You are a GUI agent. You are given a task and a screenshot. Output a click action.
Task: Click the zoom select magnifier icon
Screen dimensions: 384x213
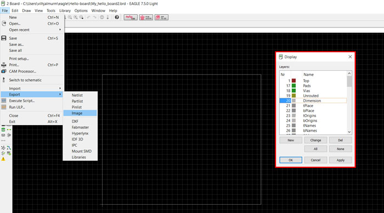point(81,17)
